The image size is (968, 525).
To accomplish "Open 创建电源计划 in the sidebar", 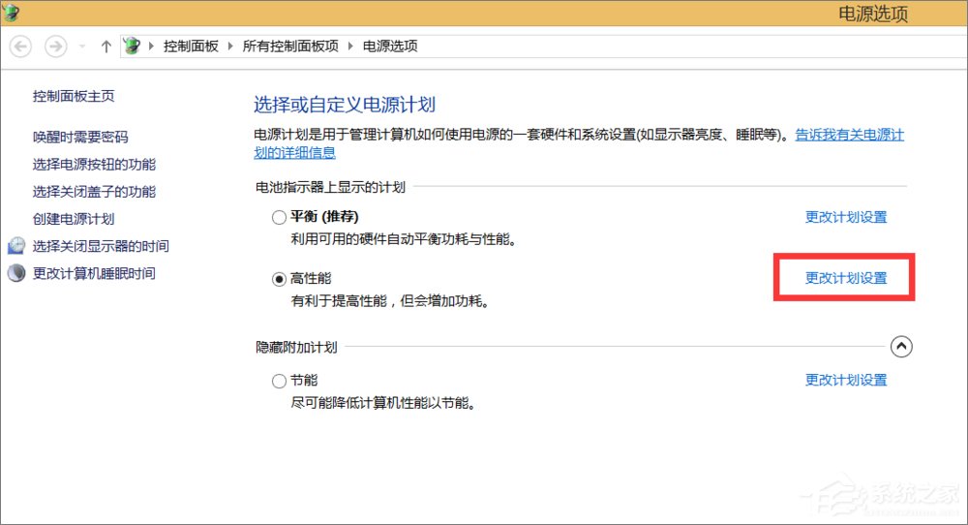I will (74, 219).
